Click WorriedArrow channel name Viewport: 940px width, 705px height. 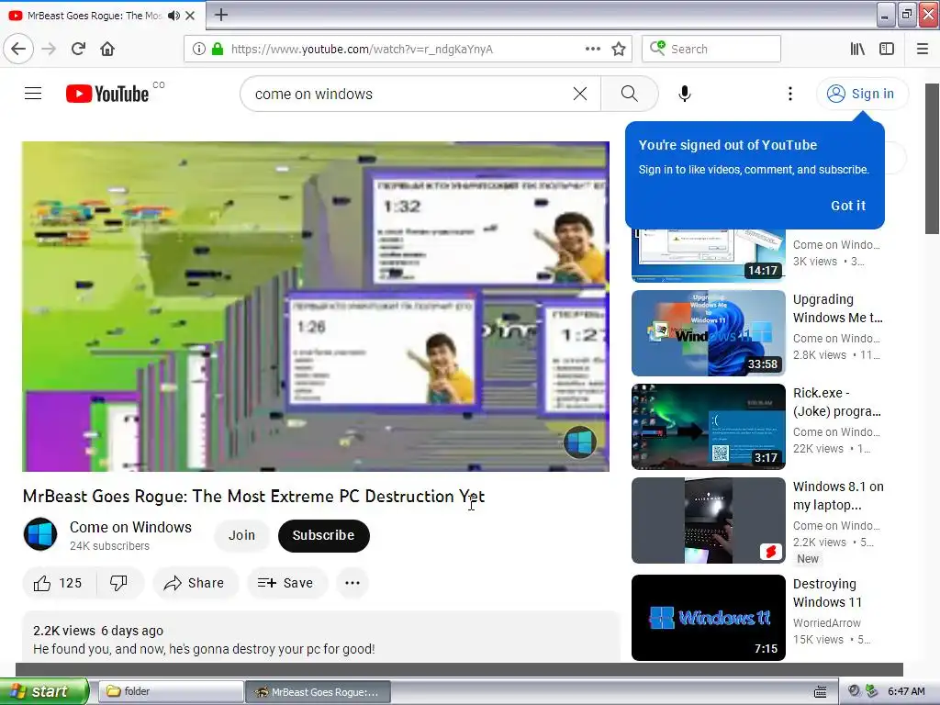827,623
